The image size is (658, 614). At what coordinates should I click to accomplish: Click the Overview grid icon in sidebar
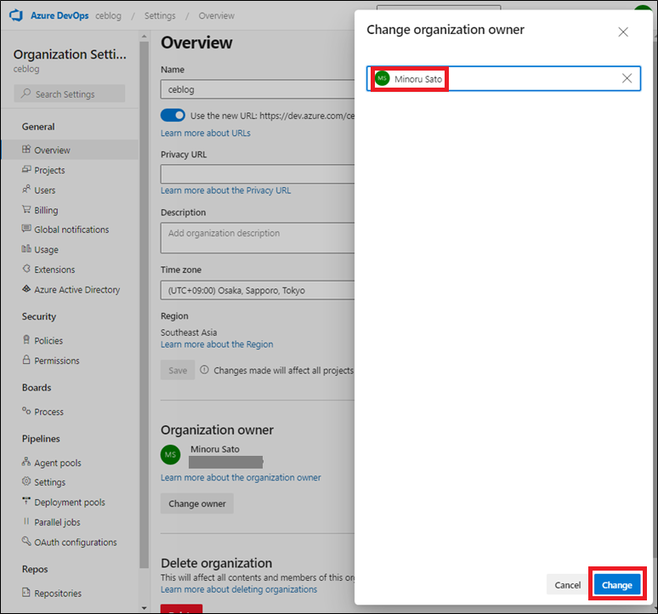[26, 150]
